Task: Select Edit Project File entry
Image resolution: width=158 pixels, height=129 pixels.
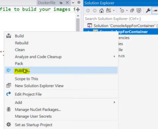Action: tap(28, 94)
